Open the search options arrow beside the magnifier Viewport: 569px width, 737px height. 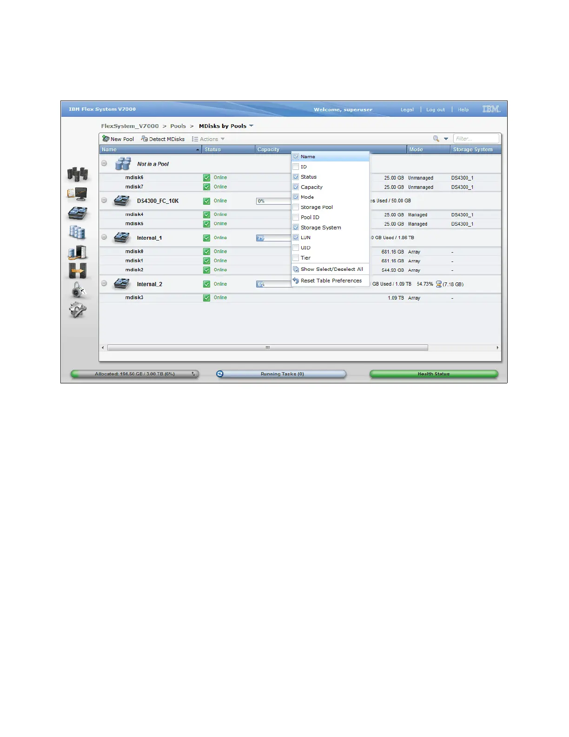446,139
